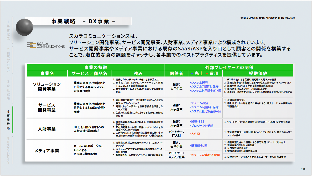Click the orange dot next to 費用
The image size is (312, 176).
[x=207, y=73]
